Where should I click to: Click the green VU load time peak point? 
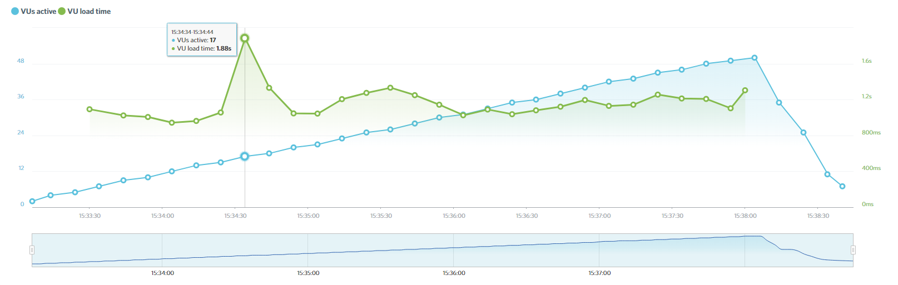pos(245,38)
